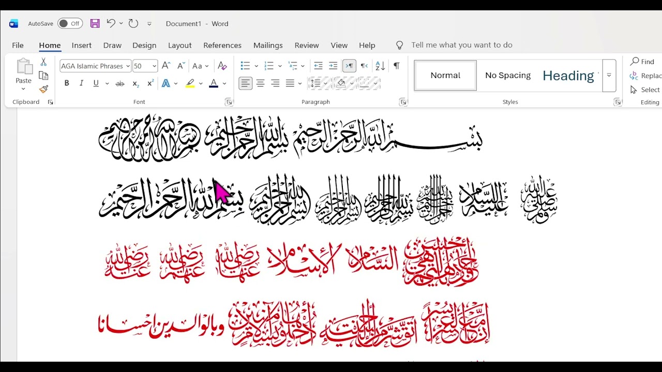Screen dimensions: 662x372
Task: Align paragraph text to the right
Action: coord(275,83)
